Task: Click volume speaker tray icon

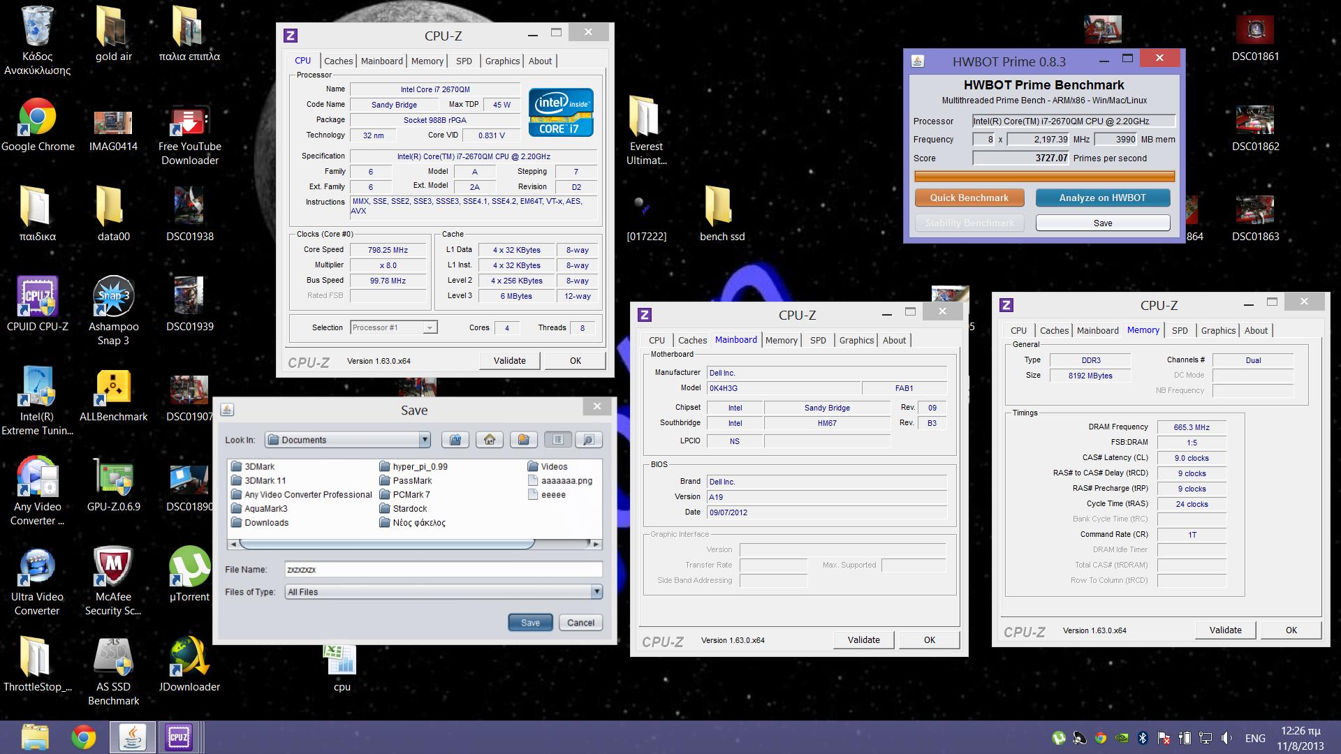Action: click(x=1227, y=738)
